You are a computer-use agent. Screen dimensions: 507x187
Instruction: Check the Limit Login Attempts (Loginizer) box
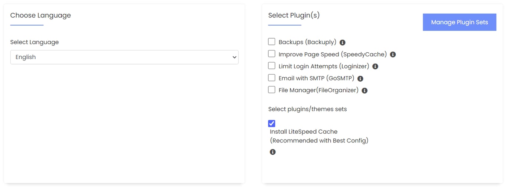coord(272,66)
